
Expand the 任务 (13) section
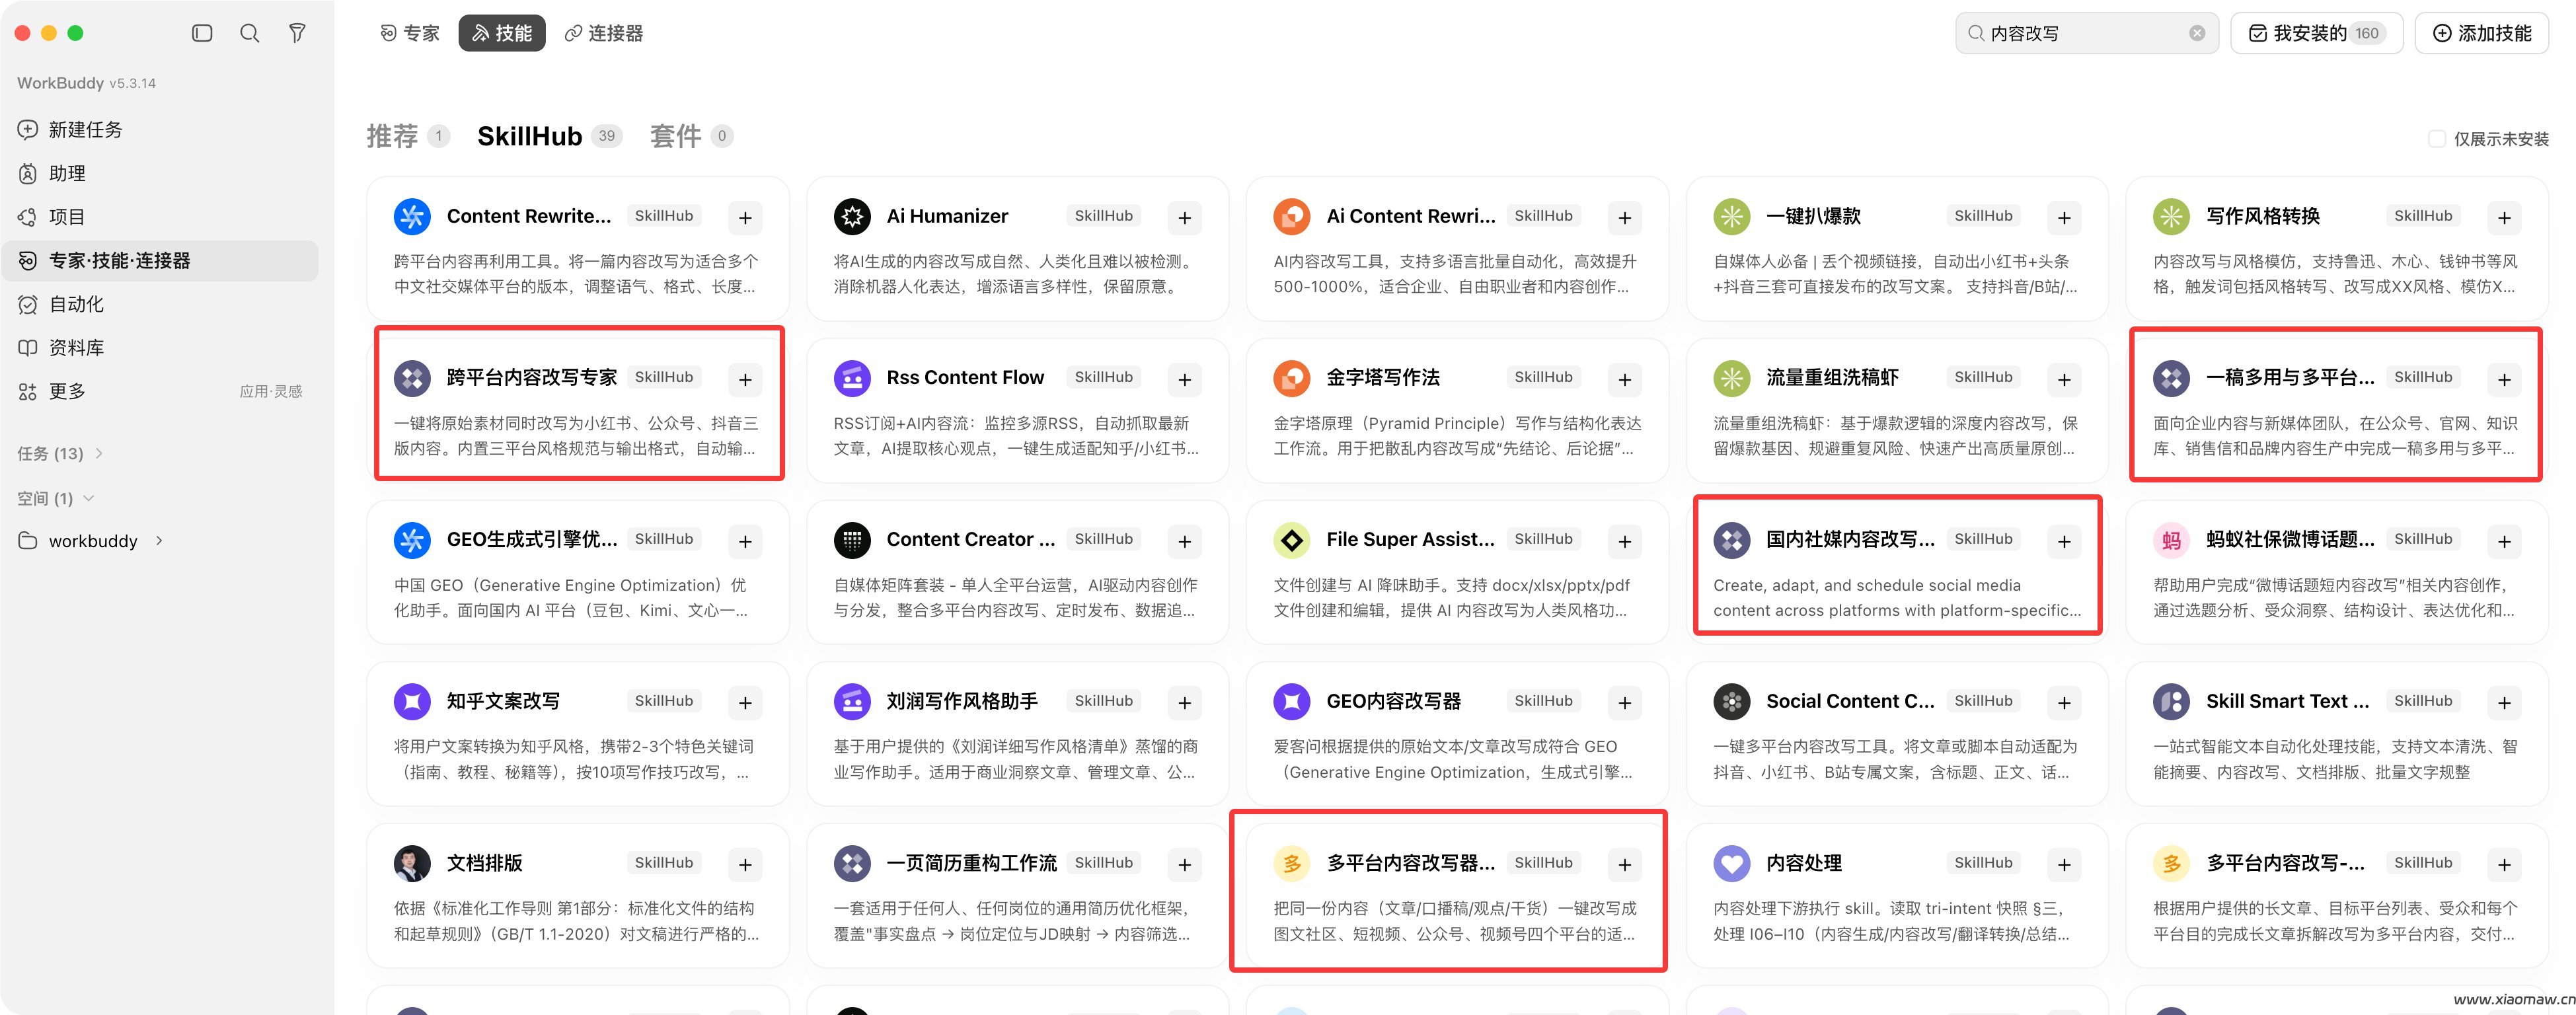pyautogui.click(x=60, y=453)
